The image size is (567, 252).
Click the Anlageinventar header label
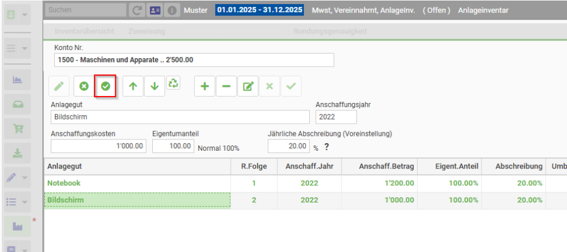[483, 11]
